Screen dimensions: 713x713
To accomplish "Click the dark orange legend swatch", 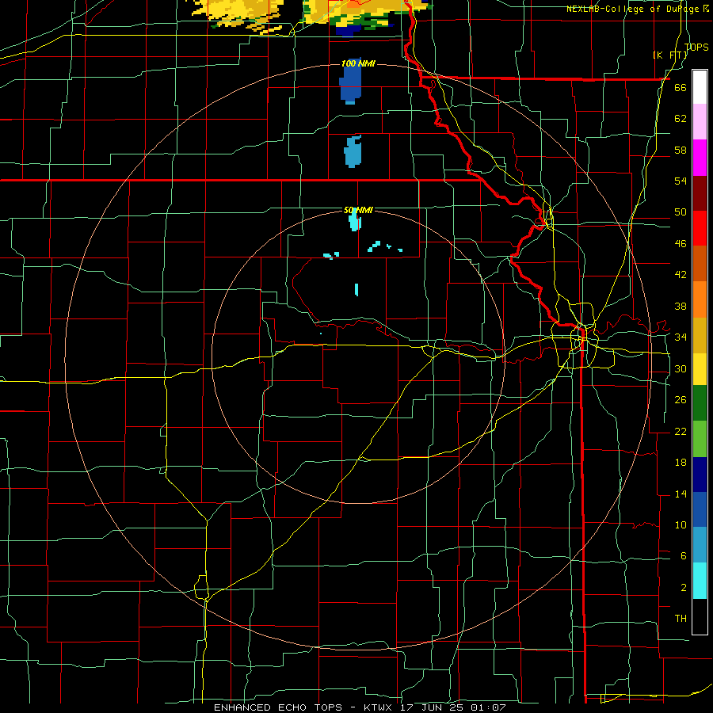I will 700,264.
